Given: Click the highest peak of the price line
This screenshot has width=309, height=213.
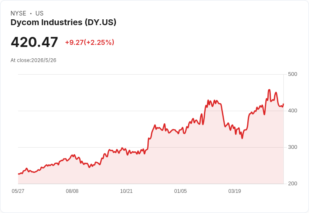Looking at the screenshot, I should [269, 90].
